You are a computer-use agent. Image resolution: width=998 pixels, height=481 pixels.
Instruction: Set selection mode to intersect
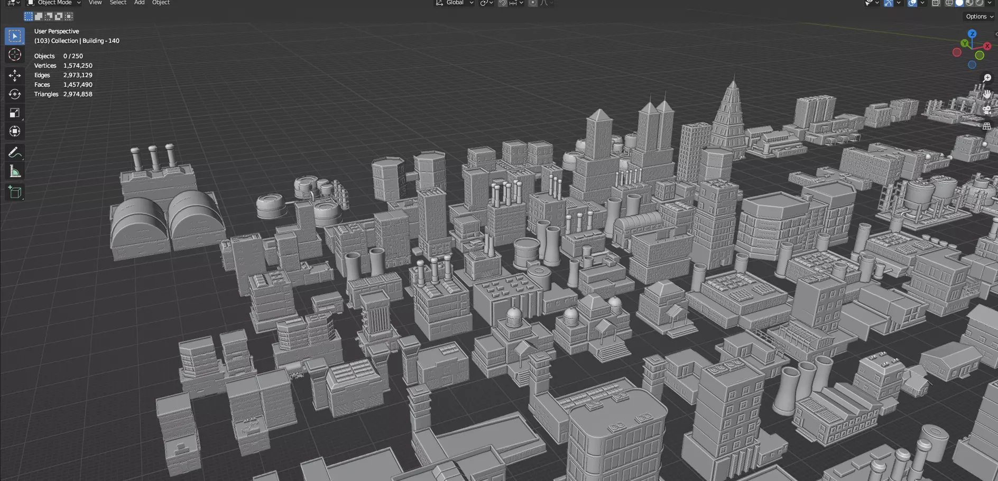(x=69, y=16)
